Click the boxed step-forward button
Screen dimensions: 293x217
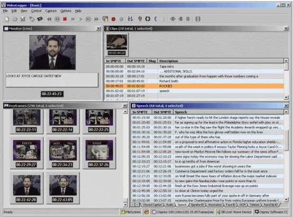tap(88, 19)
